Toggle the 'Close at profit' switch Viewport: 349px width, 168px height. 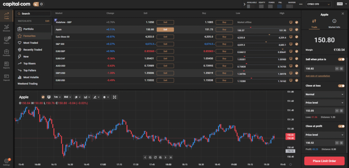pos(341,126)
